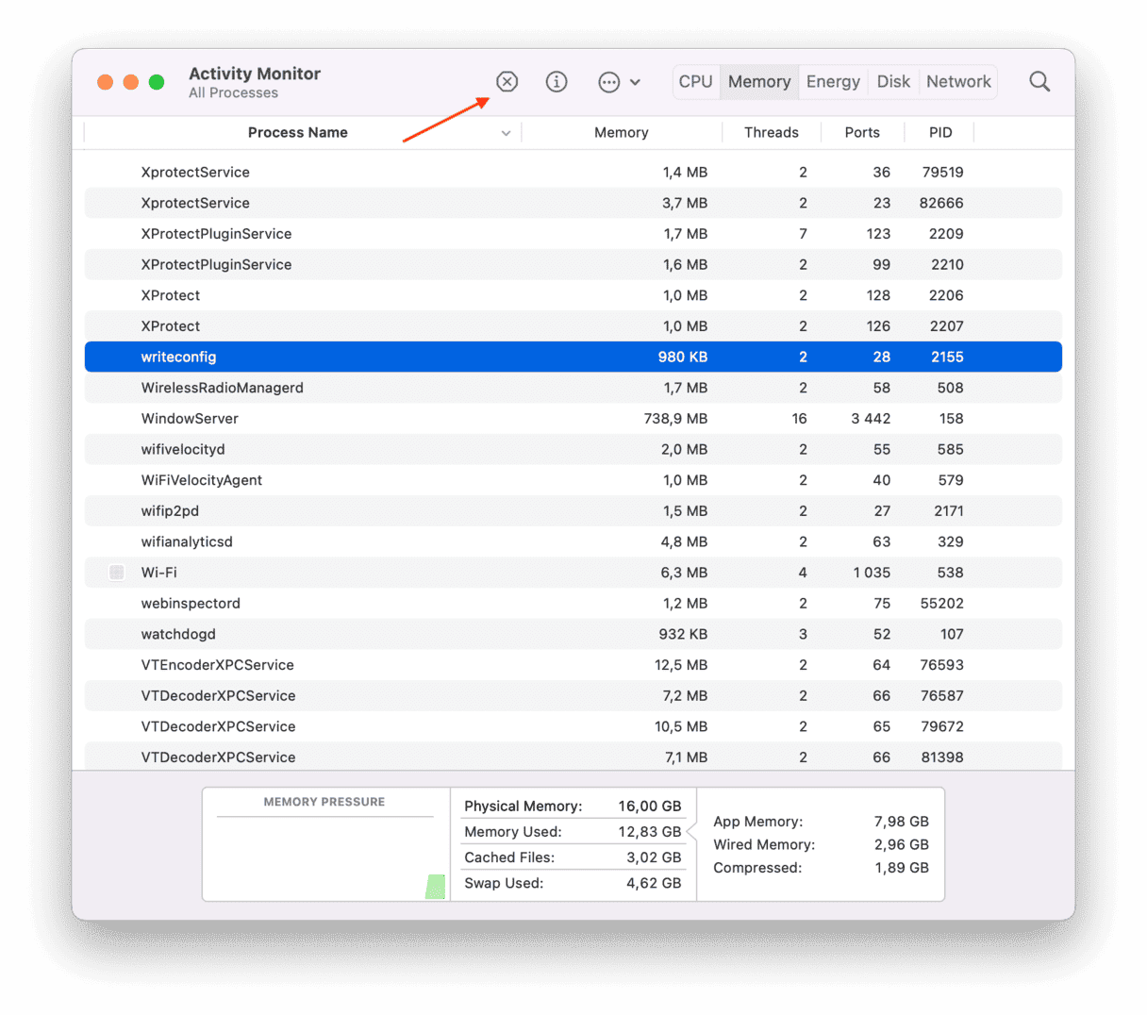This screenshot has width=1147, height=1015.
Task: Select XprotectService row with PID 79519
Action: point(573,173)
